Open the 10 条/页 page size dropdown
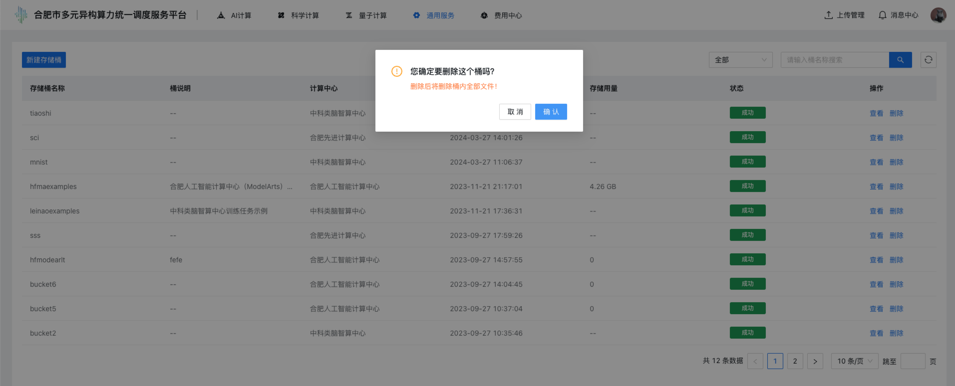The width and height of the screenshot is (955, 386). point(854,361)
